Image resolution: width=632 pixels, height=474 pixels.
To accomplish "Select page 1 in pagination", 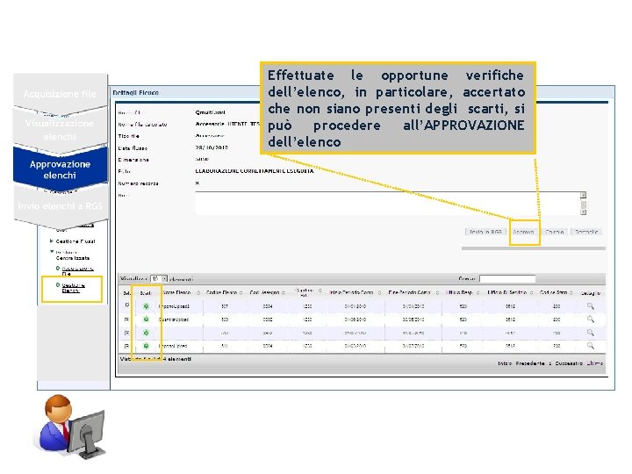I will (x=549, y=363).
